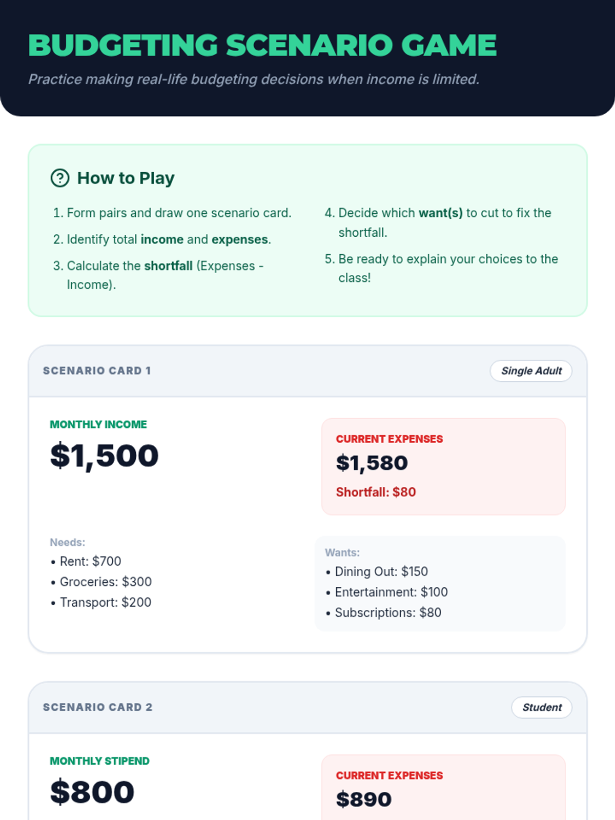Click the $1,500 monthly income amount
615x820 pixels.
[x=105, y=456]
